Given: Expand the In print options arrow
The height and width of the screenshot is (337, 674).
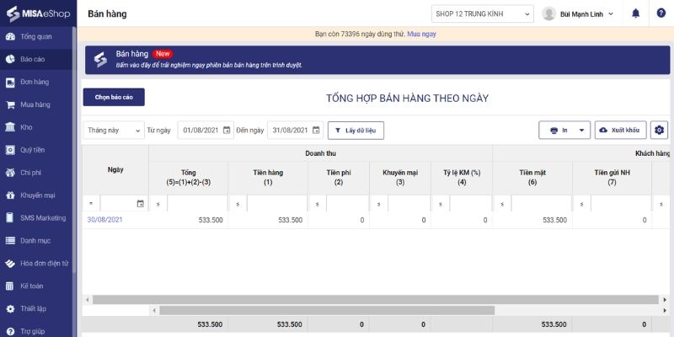Looking at the screenshot, I should (581, 131).
